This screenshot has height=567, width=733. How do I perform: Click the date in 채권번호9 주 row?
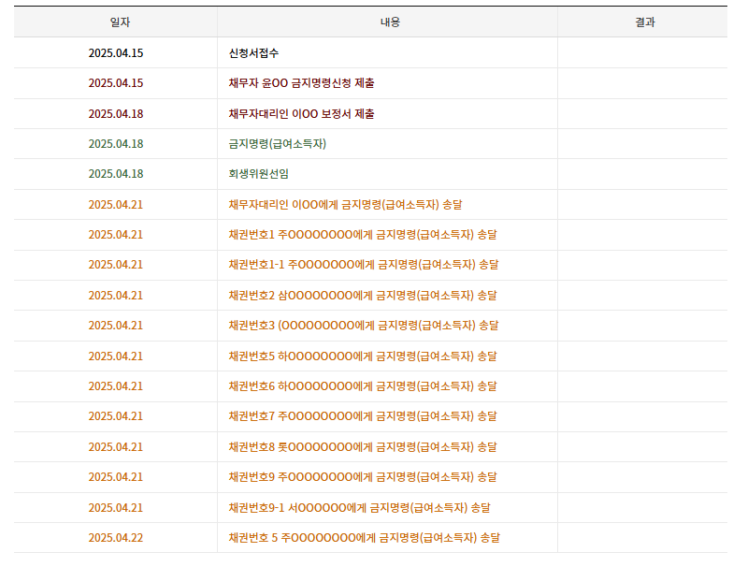point(116,477)
